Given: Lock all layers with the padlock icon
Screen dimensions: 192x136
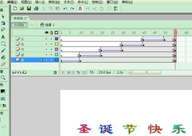Looking at the screenshot, I should pyautogui.click(x=52, y=33).
